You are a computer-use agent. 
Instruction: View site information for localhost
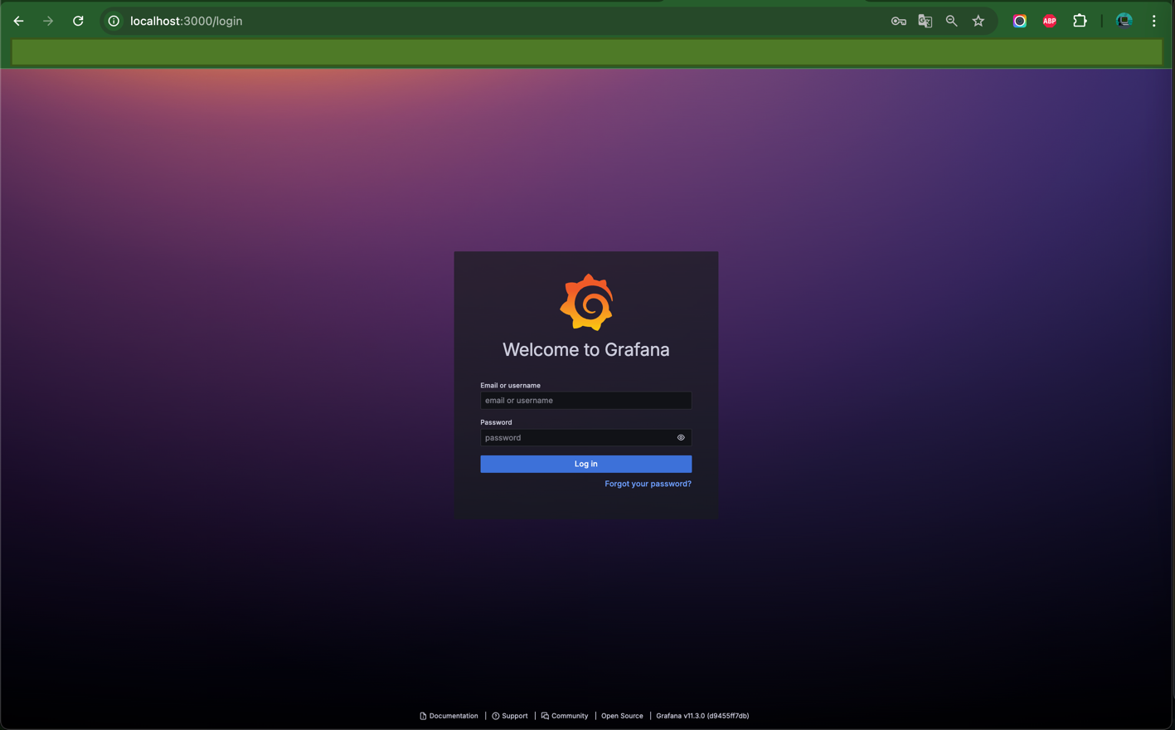point(114,21)
